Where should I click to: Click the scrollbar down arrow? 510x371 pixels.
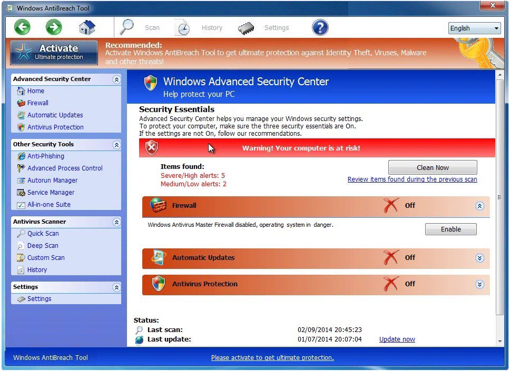pos(500,342)
